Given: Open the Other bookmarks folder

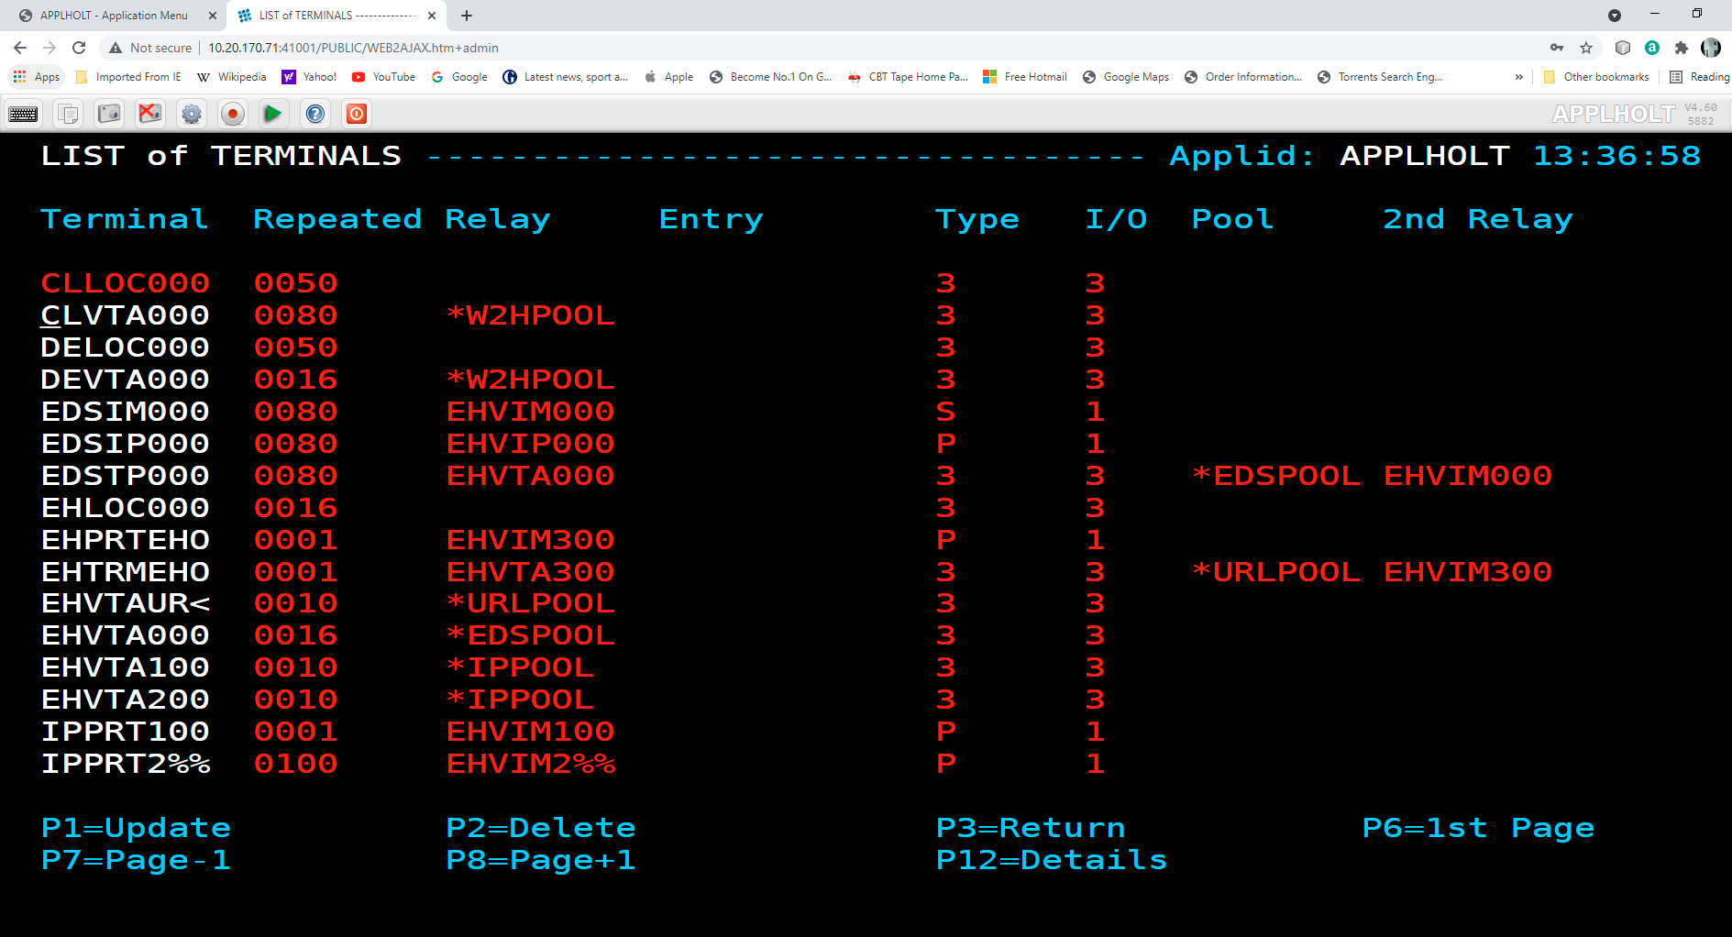Looking at the screenshot, I should pos(1596,77).
